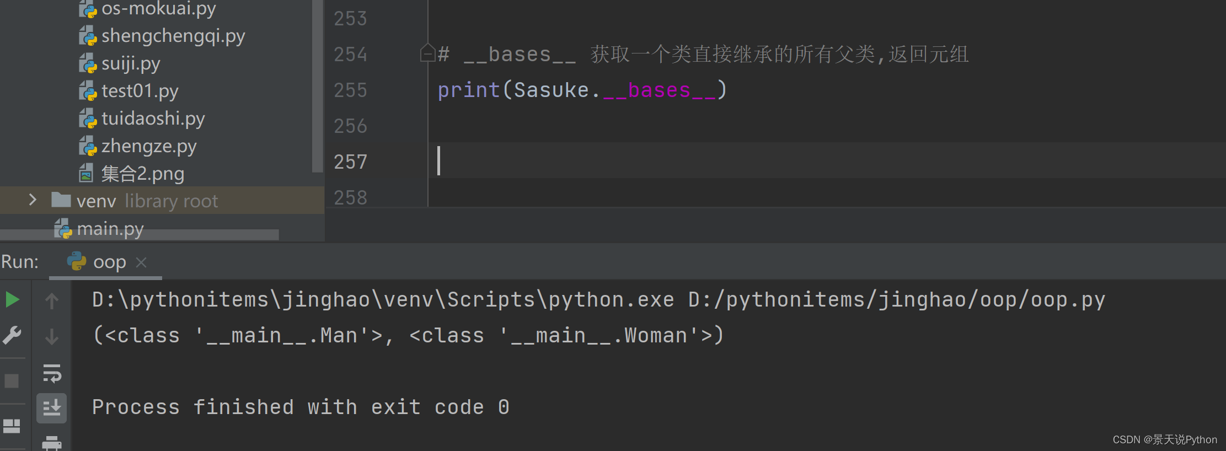Click the restore layout icon in the run toolbar
The height and width of the screenshot is (451, 1226).
(12, 426)
